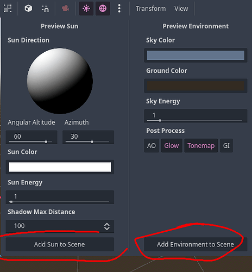Toggle the preview environment globe icon

(x=103, y=8)
